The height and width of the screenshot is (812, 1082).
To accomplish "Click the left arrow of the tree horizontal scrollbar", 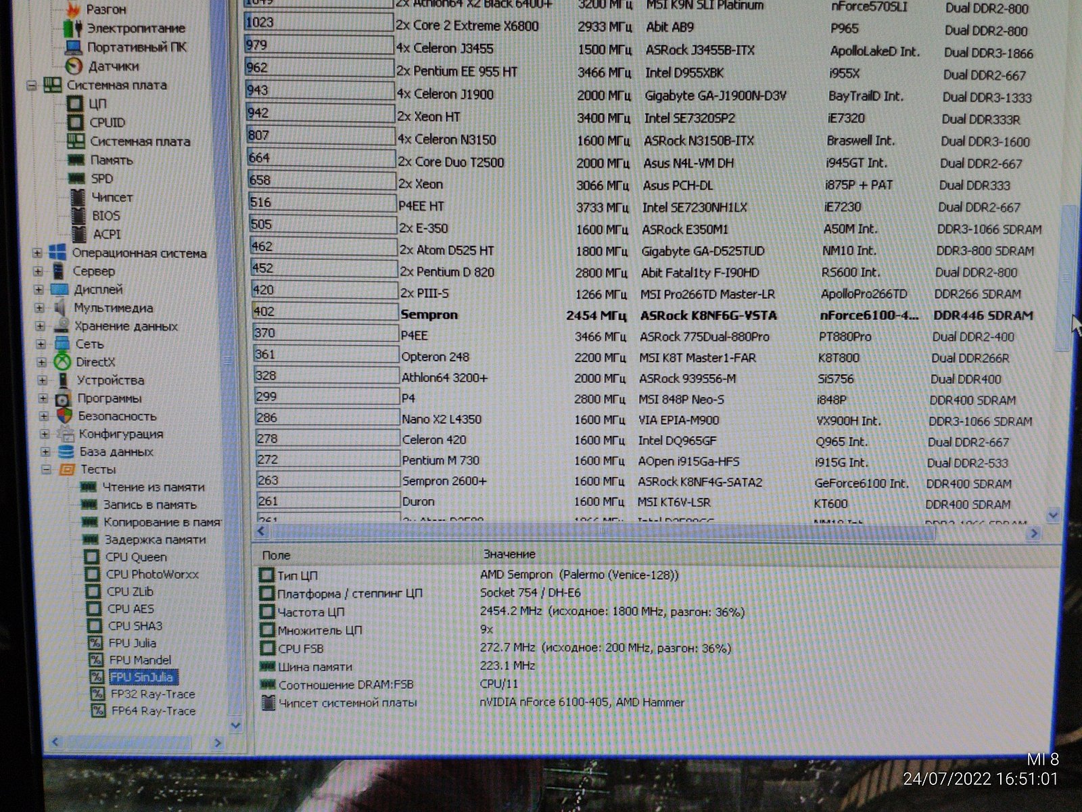I will pyautogui.click(x=56, y=742).
